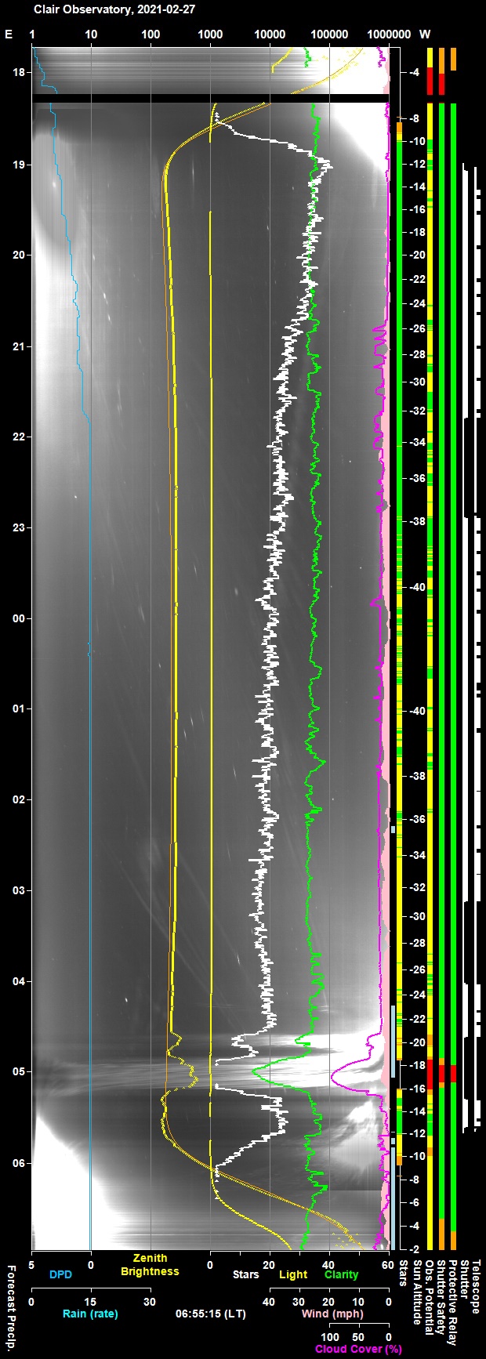Screen dimensions: 486x1359
Task: Select the "1000" top scale value
Action: [210, 34]
